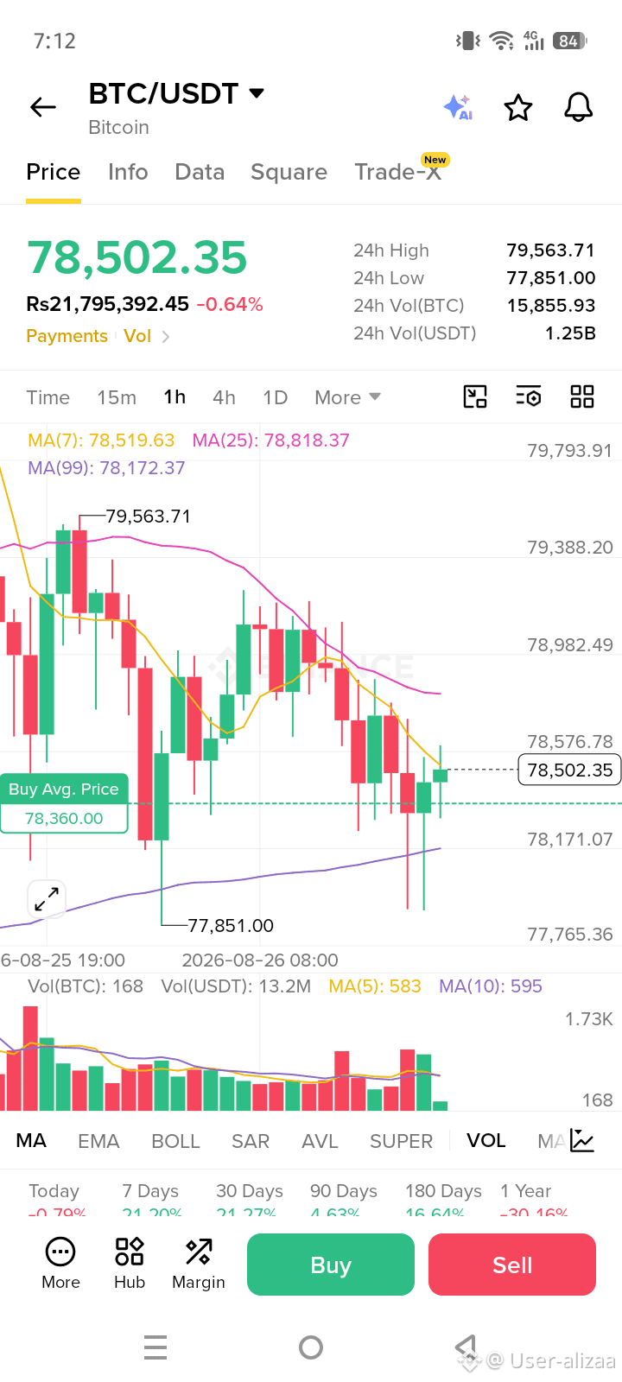Tap the 24h Vol(USDT) value 1.25B

click(x=570, y=333)
